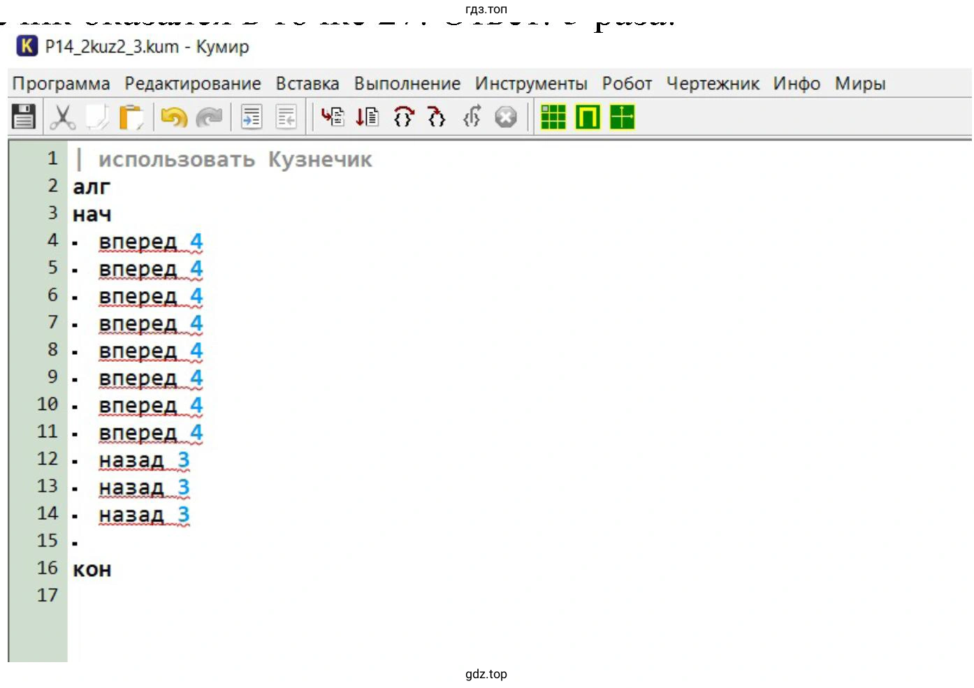The height and width of the screenshot is (688, 974).
Task: Open the Программа menu
Action: click(61, 84)
